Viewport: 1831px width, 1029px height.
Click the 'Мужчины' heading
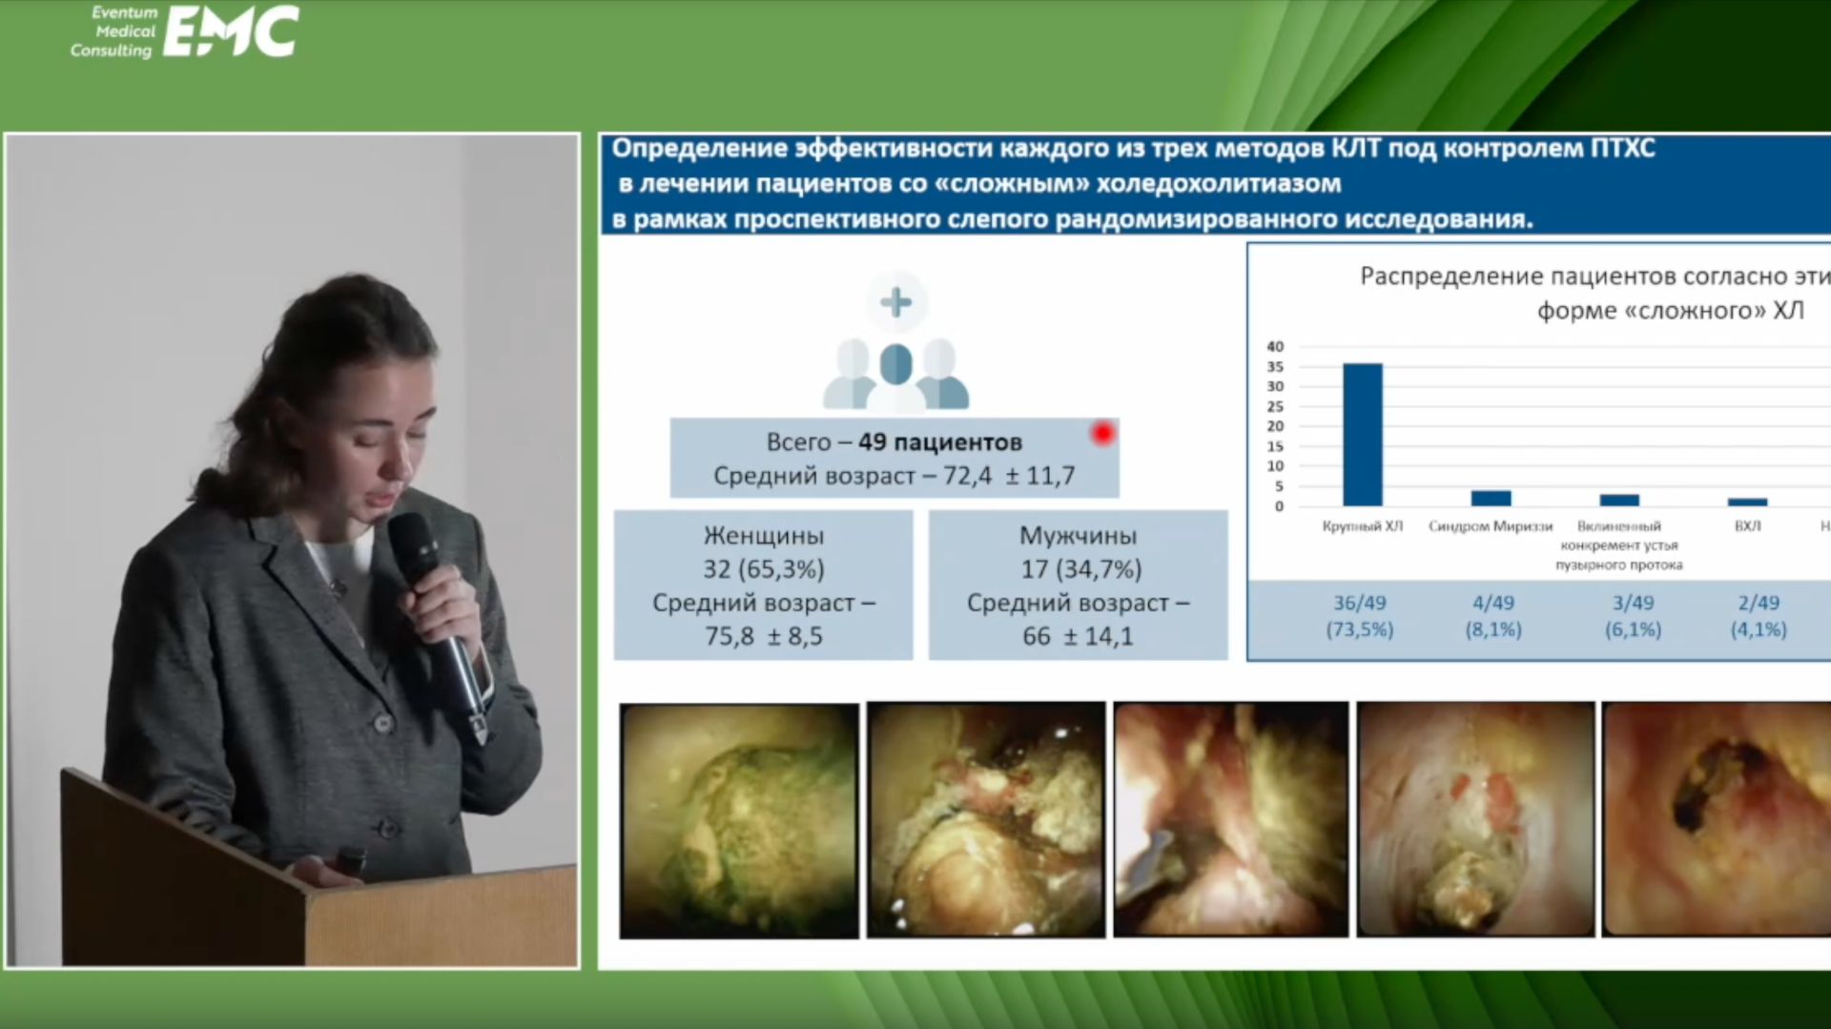[1079, 536]
